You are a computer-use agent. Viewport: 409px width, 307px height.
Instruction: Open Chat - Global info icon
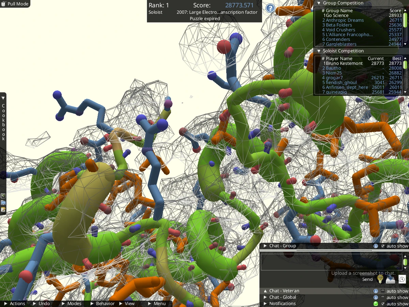(x=376, y=297)
